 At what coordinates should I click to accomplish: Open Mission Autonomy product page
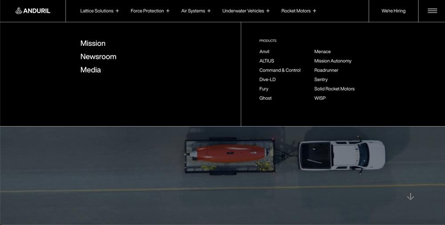tap(332, 61)
